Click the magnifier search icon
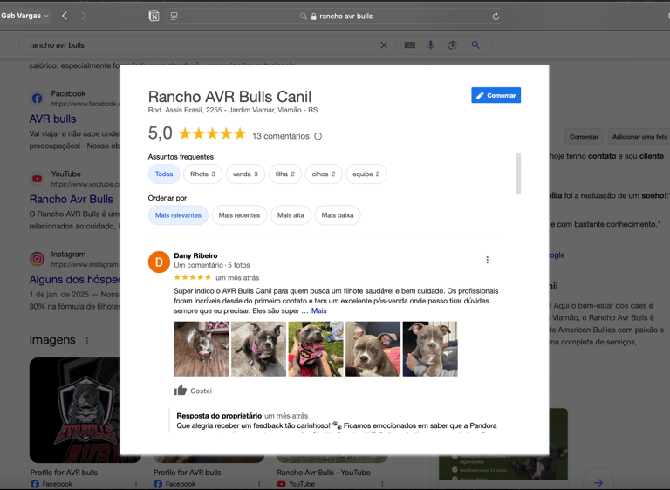670x490 pixels. [x=475, y=44]
